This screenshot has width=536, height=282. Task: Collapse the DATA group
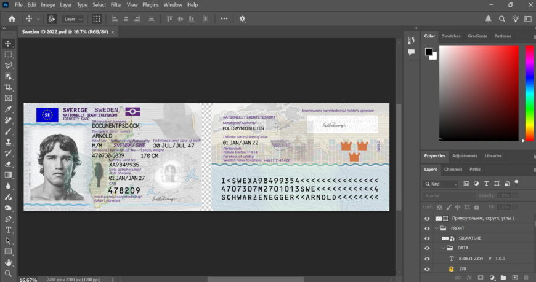[x=443, y=248]
